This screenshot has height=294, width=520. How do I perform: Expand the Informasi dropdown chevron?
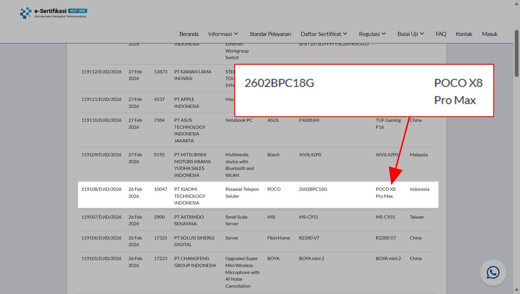(x=236, y=34)
